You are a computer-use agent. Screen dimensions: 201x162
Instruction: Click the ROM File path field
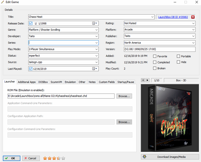pos(61,96)
